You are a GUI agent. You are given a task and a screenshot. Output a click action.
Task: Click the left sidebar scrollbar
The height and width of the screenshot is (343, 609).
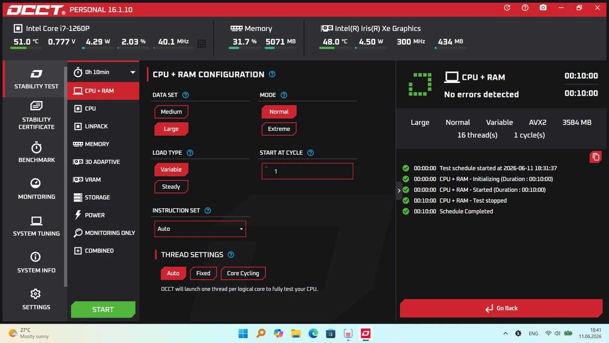[66, 177]
